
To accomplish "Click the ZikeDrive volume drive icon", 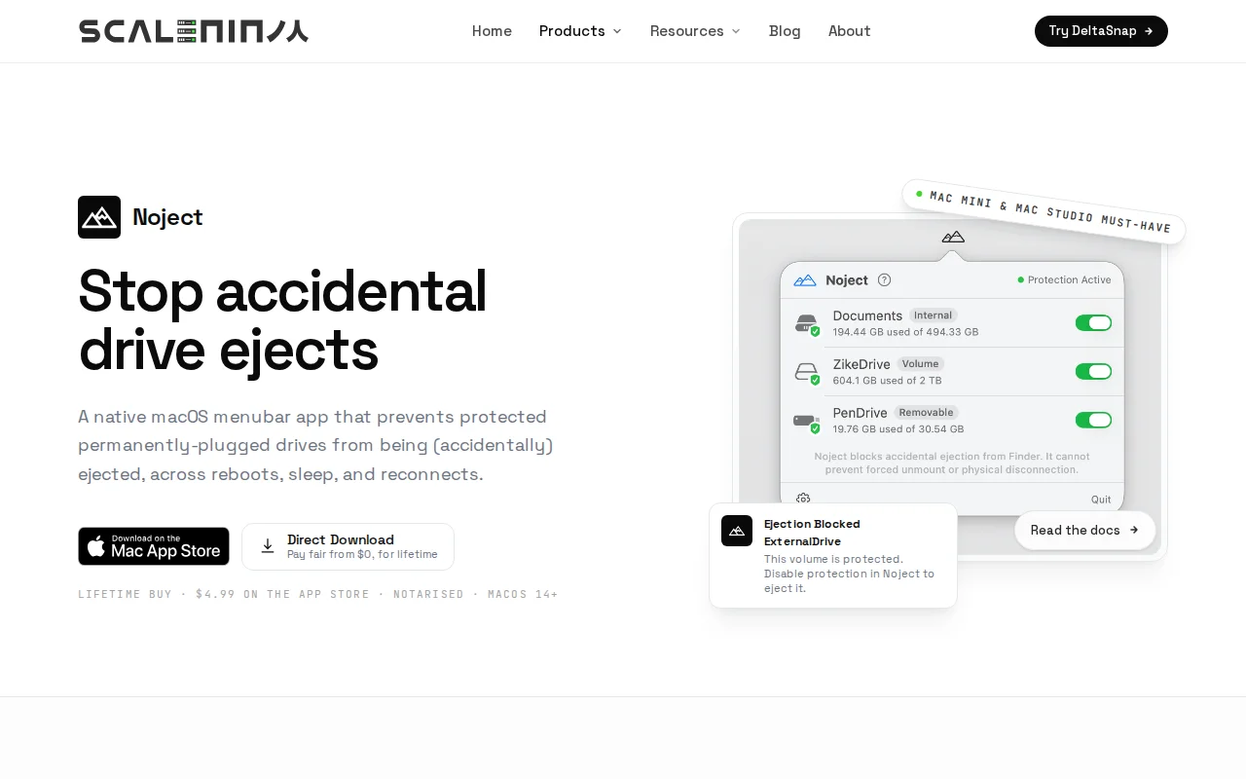I will (x=807, y=373).
